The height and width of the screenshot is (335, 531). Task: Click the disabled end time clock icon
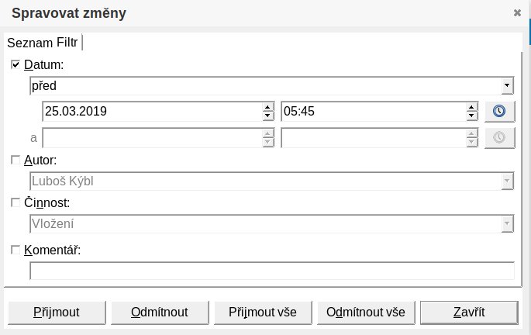(499, 137)
